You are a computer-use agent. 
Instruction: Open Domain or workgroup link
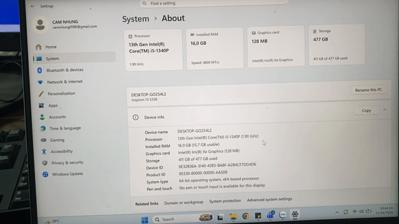(x=183, y=203)
